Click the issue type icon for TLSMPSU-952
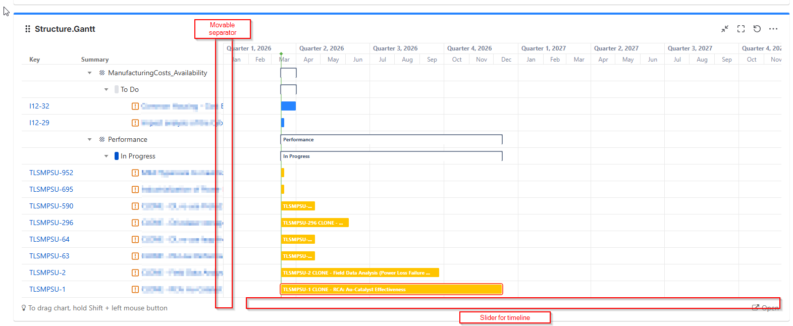793x326 pixels. (x=135, y=173)
